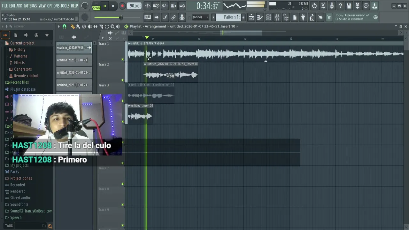Add new pattern with plus button
Screen dimensions: 409x230
coord(243,17)
